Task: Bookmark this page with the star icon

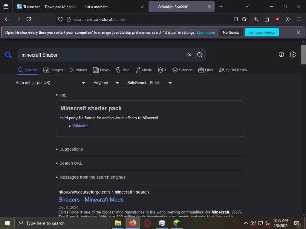Action: tap(244, 19)
